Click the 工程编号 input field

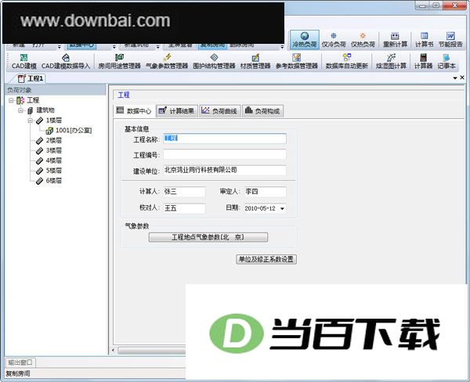(x=225, y=154)
